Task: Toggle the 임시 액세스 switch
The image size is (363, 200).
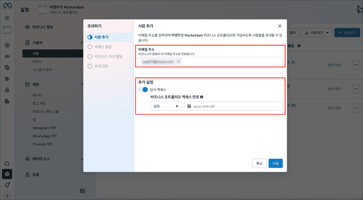Action: tap(143, 90)
